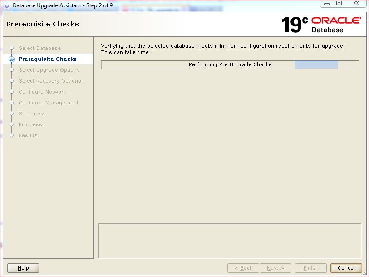Select the Select Database step
The height and width of the screenshot is (277, 369).
click(x=39, y=48)
